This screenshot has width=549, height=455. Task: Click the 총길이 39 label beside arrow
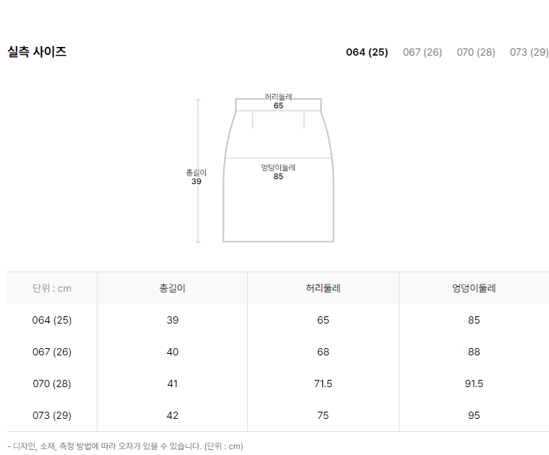point(196,177)
